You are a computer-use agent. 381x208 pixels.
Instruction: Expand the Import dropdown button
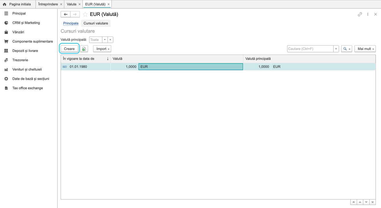pyautogui.click(x=102, y=49)
